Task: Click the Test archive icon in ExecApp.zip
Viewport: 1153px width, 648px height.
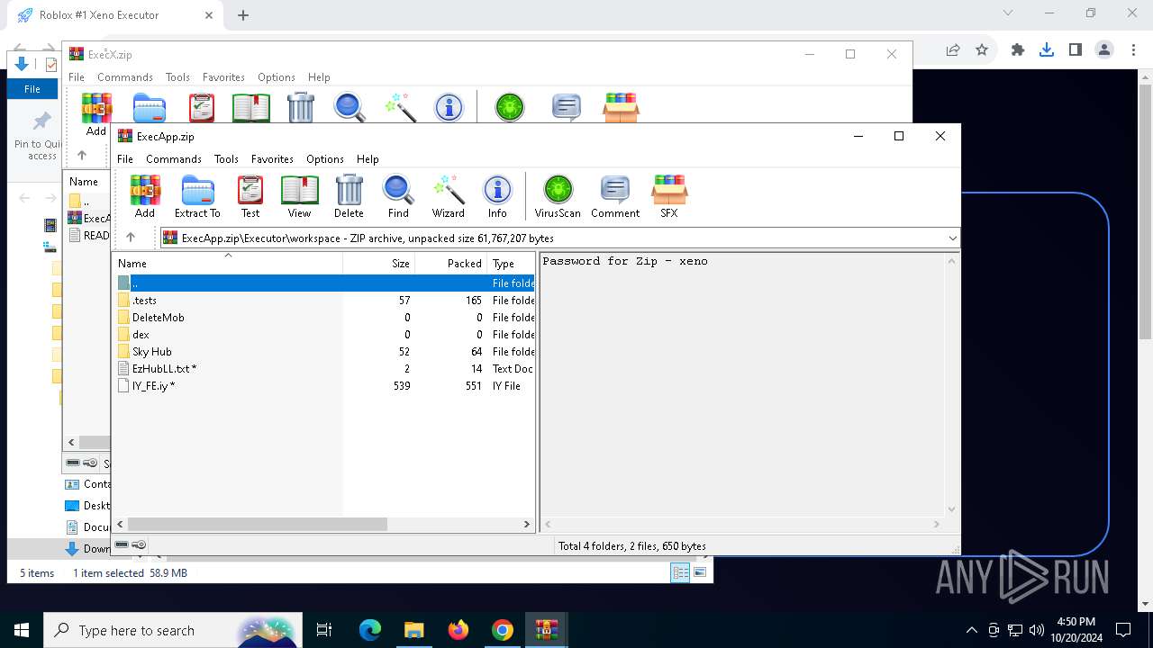Action: pos(250,196)
